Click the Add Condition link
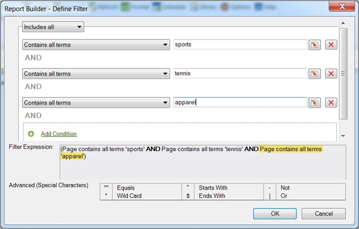359x229 pixels. point(59,134)
